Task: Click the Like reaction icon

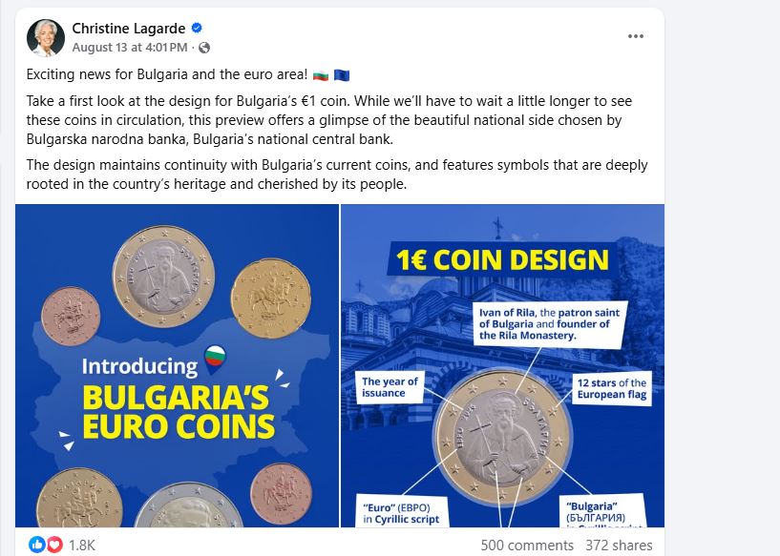Action: click(x=37, y=545)
